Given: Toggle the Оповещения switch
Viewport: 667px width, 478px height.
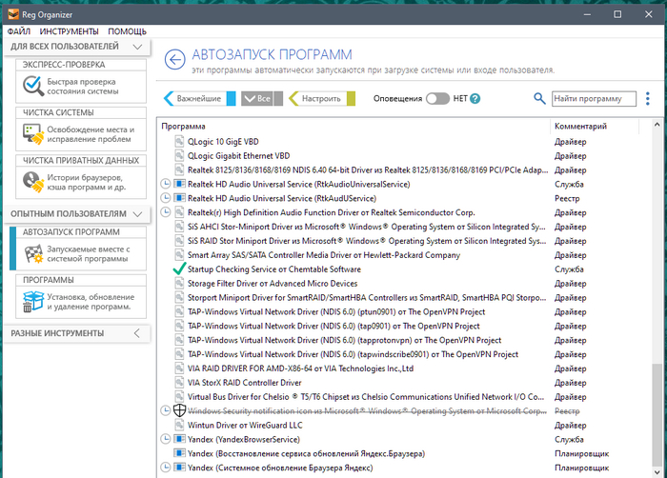Looking at the screenshot, I should click(x=436, y=98).
